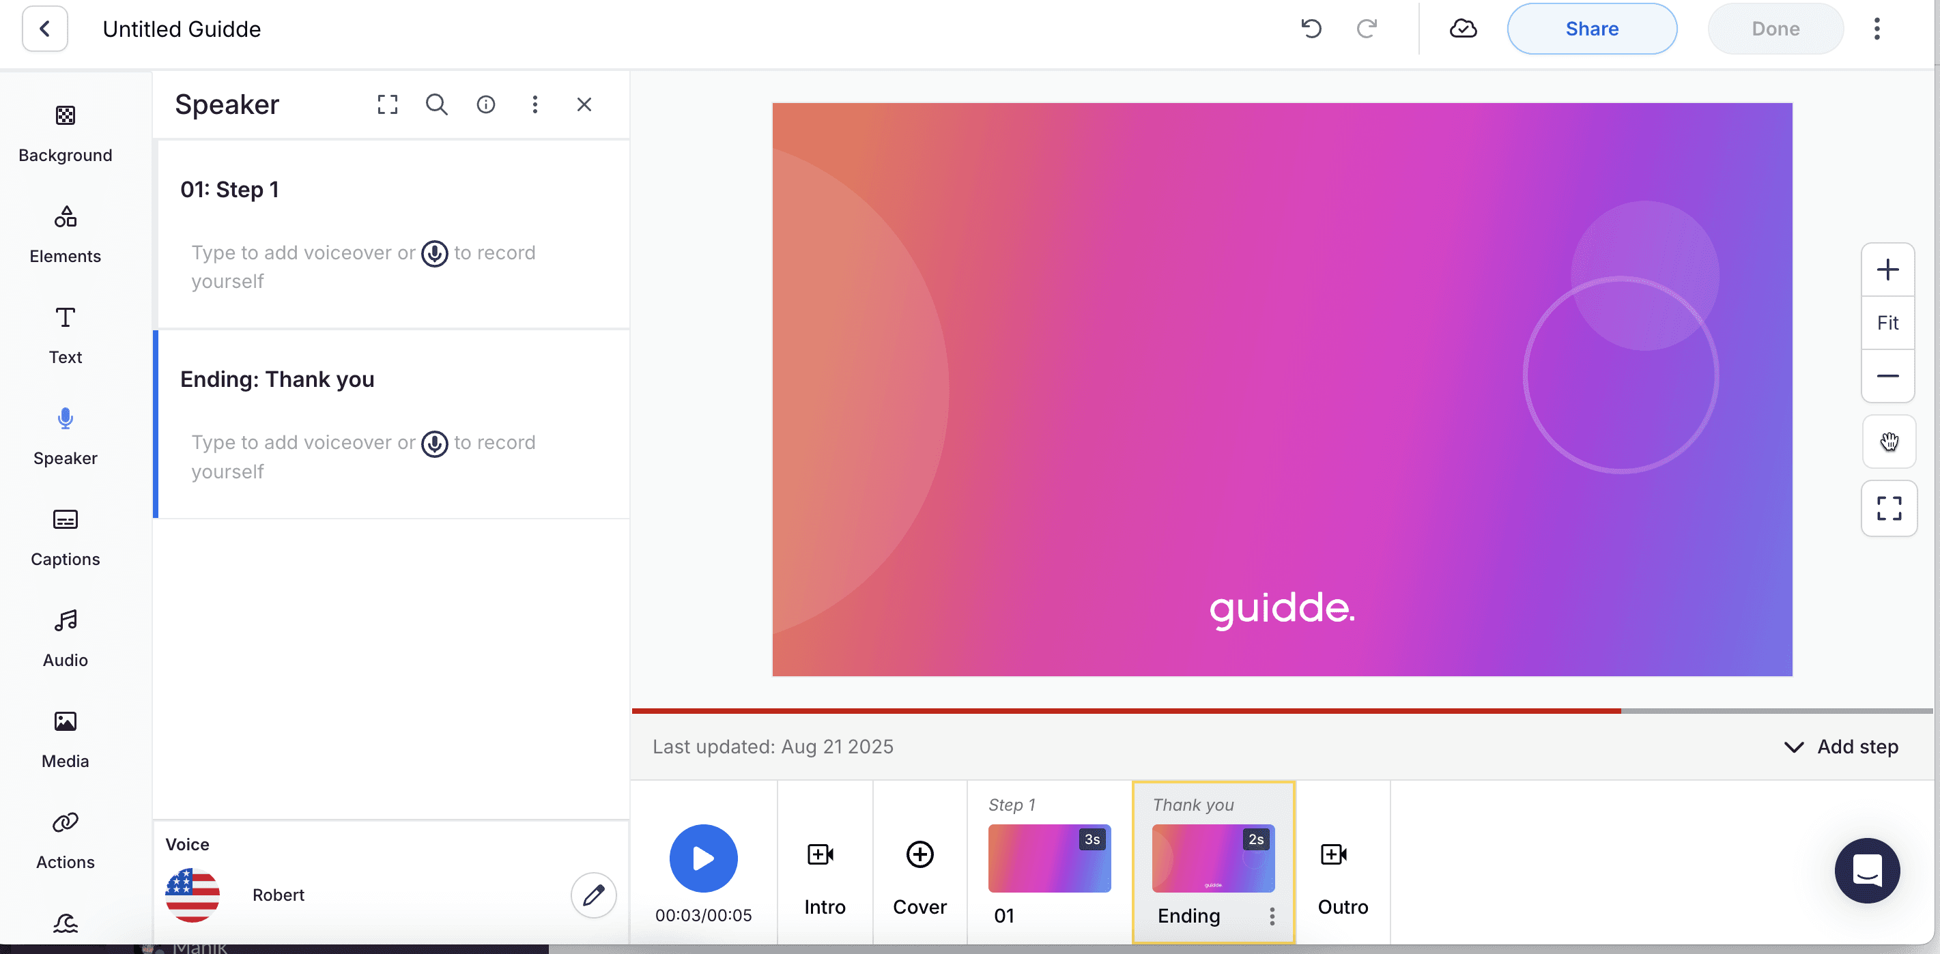Select the Captions sidebar icon
1940x954 pixels.
point(66,537)
